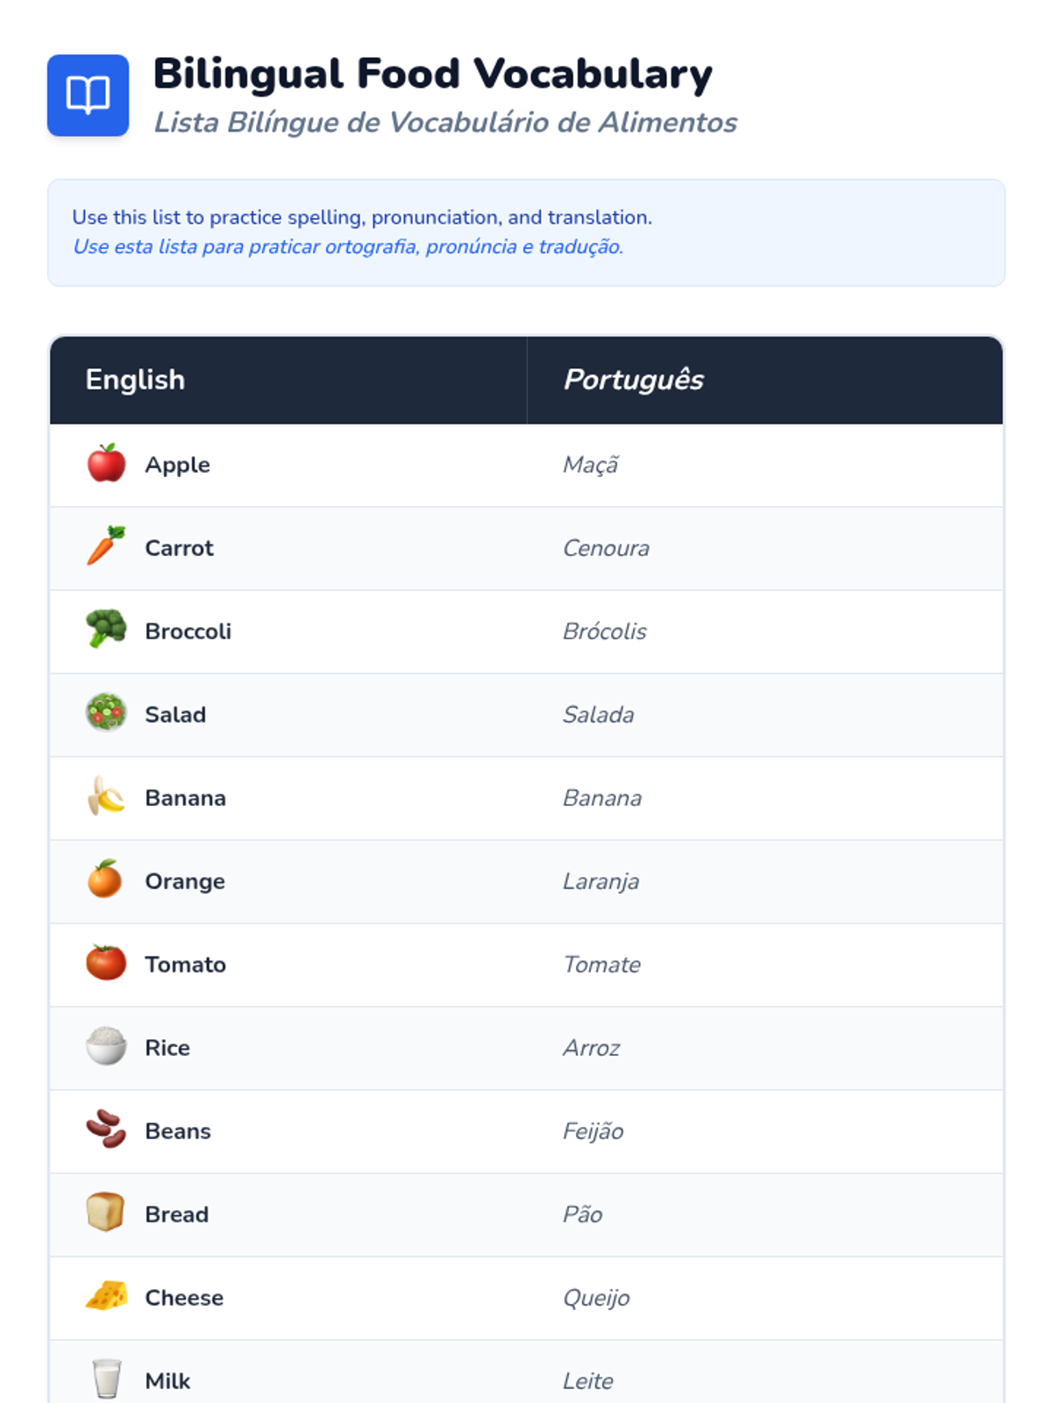This screenshot has width=1052, height=1403.
Task: Click the Bilingual Food Vocabulary title
Action: coord(432,74)
